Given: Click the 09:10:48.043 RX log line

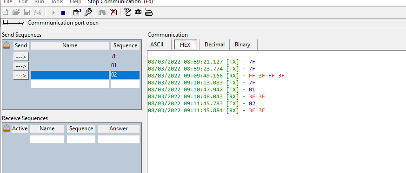Looking at the screenshot, I should tap(206, 97).
